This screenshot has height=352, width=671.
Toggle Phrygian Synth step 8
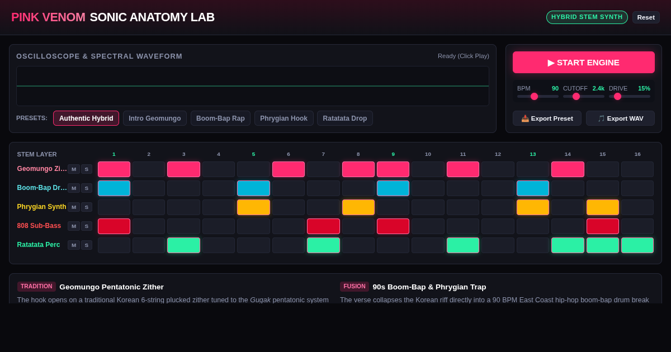(358, 207)
